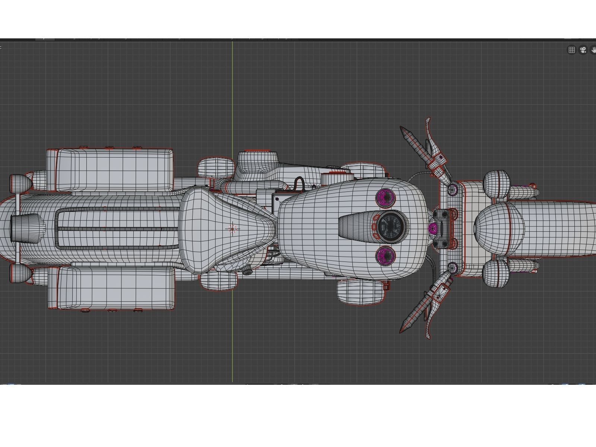Select the rear fender luggage rack
The width and height of the screenshot is (596, 447).
pyautogui.click(x=118, y=228)
